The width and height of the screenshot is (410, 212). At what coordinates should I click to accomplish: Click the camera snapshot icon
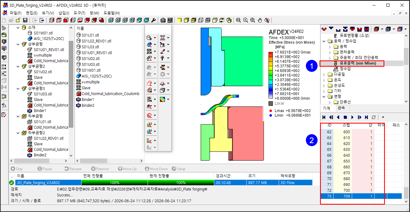pos(163,20)
